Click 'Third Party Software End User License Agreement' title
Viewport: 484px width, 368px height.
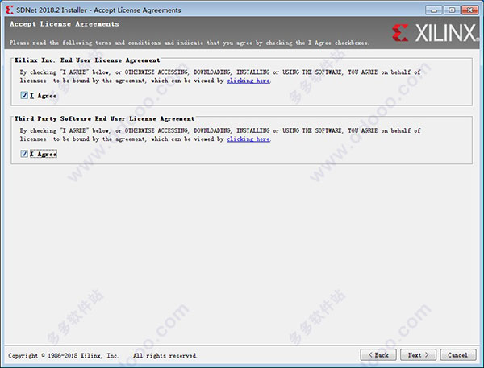[x=104, y=118]
